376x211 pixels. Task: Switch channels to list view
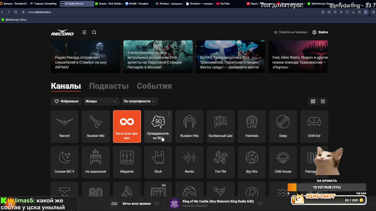coord(323,101)
